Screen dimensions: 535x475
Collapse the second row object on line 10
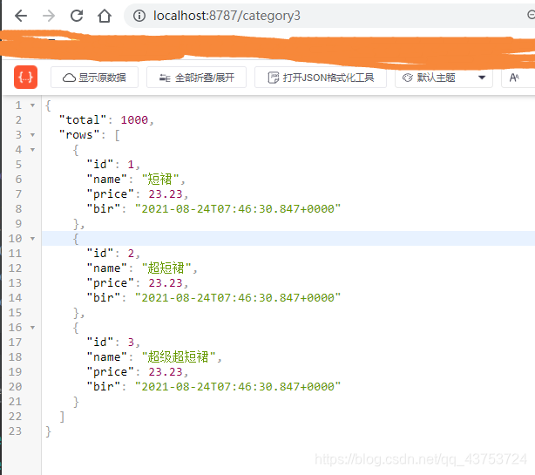tap(33, 239)
